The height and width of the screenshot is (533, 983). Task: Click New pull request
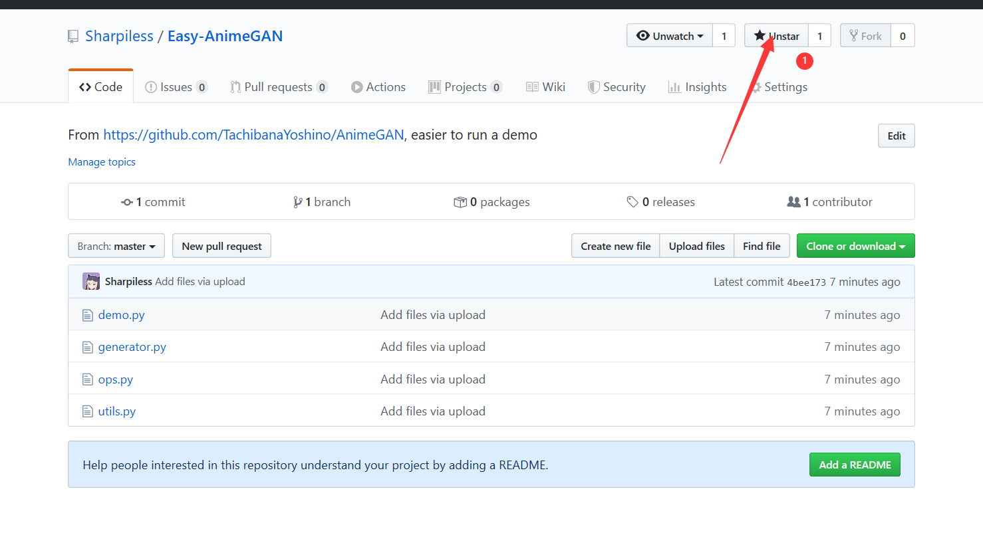click(x=221, y=246)
